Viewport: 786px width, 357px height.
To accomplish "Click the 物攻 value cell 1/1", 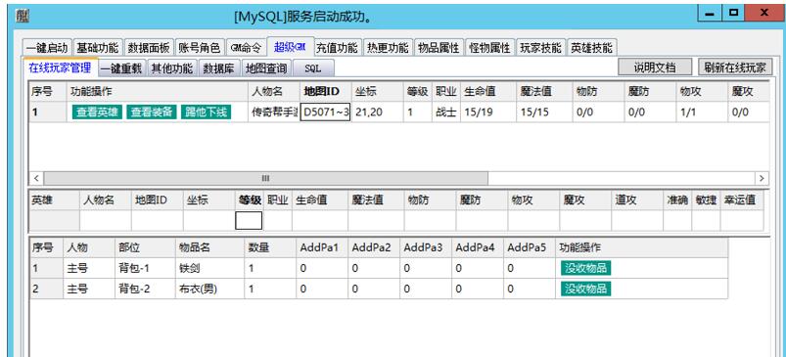I will tap(701, 112).
